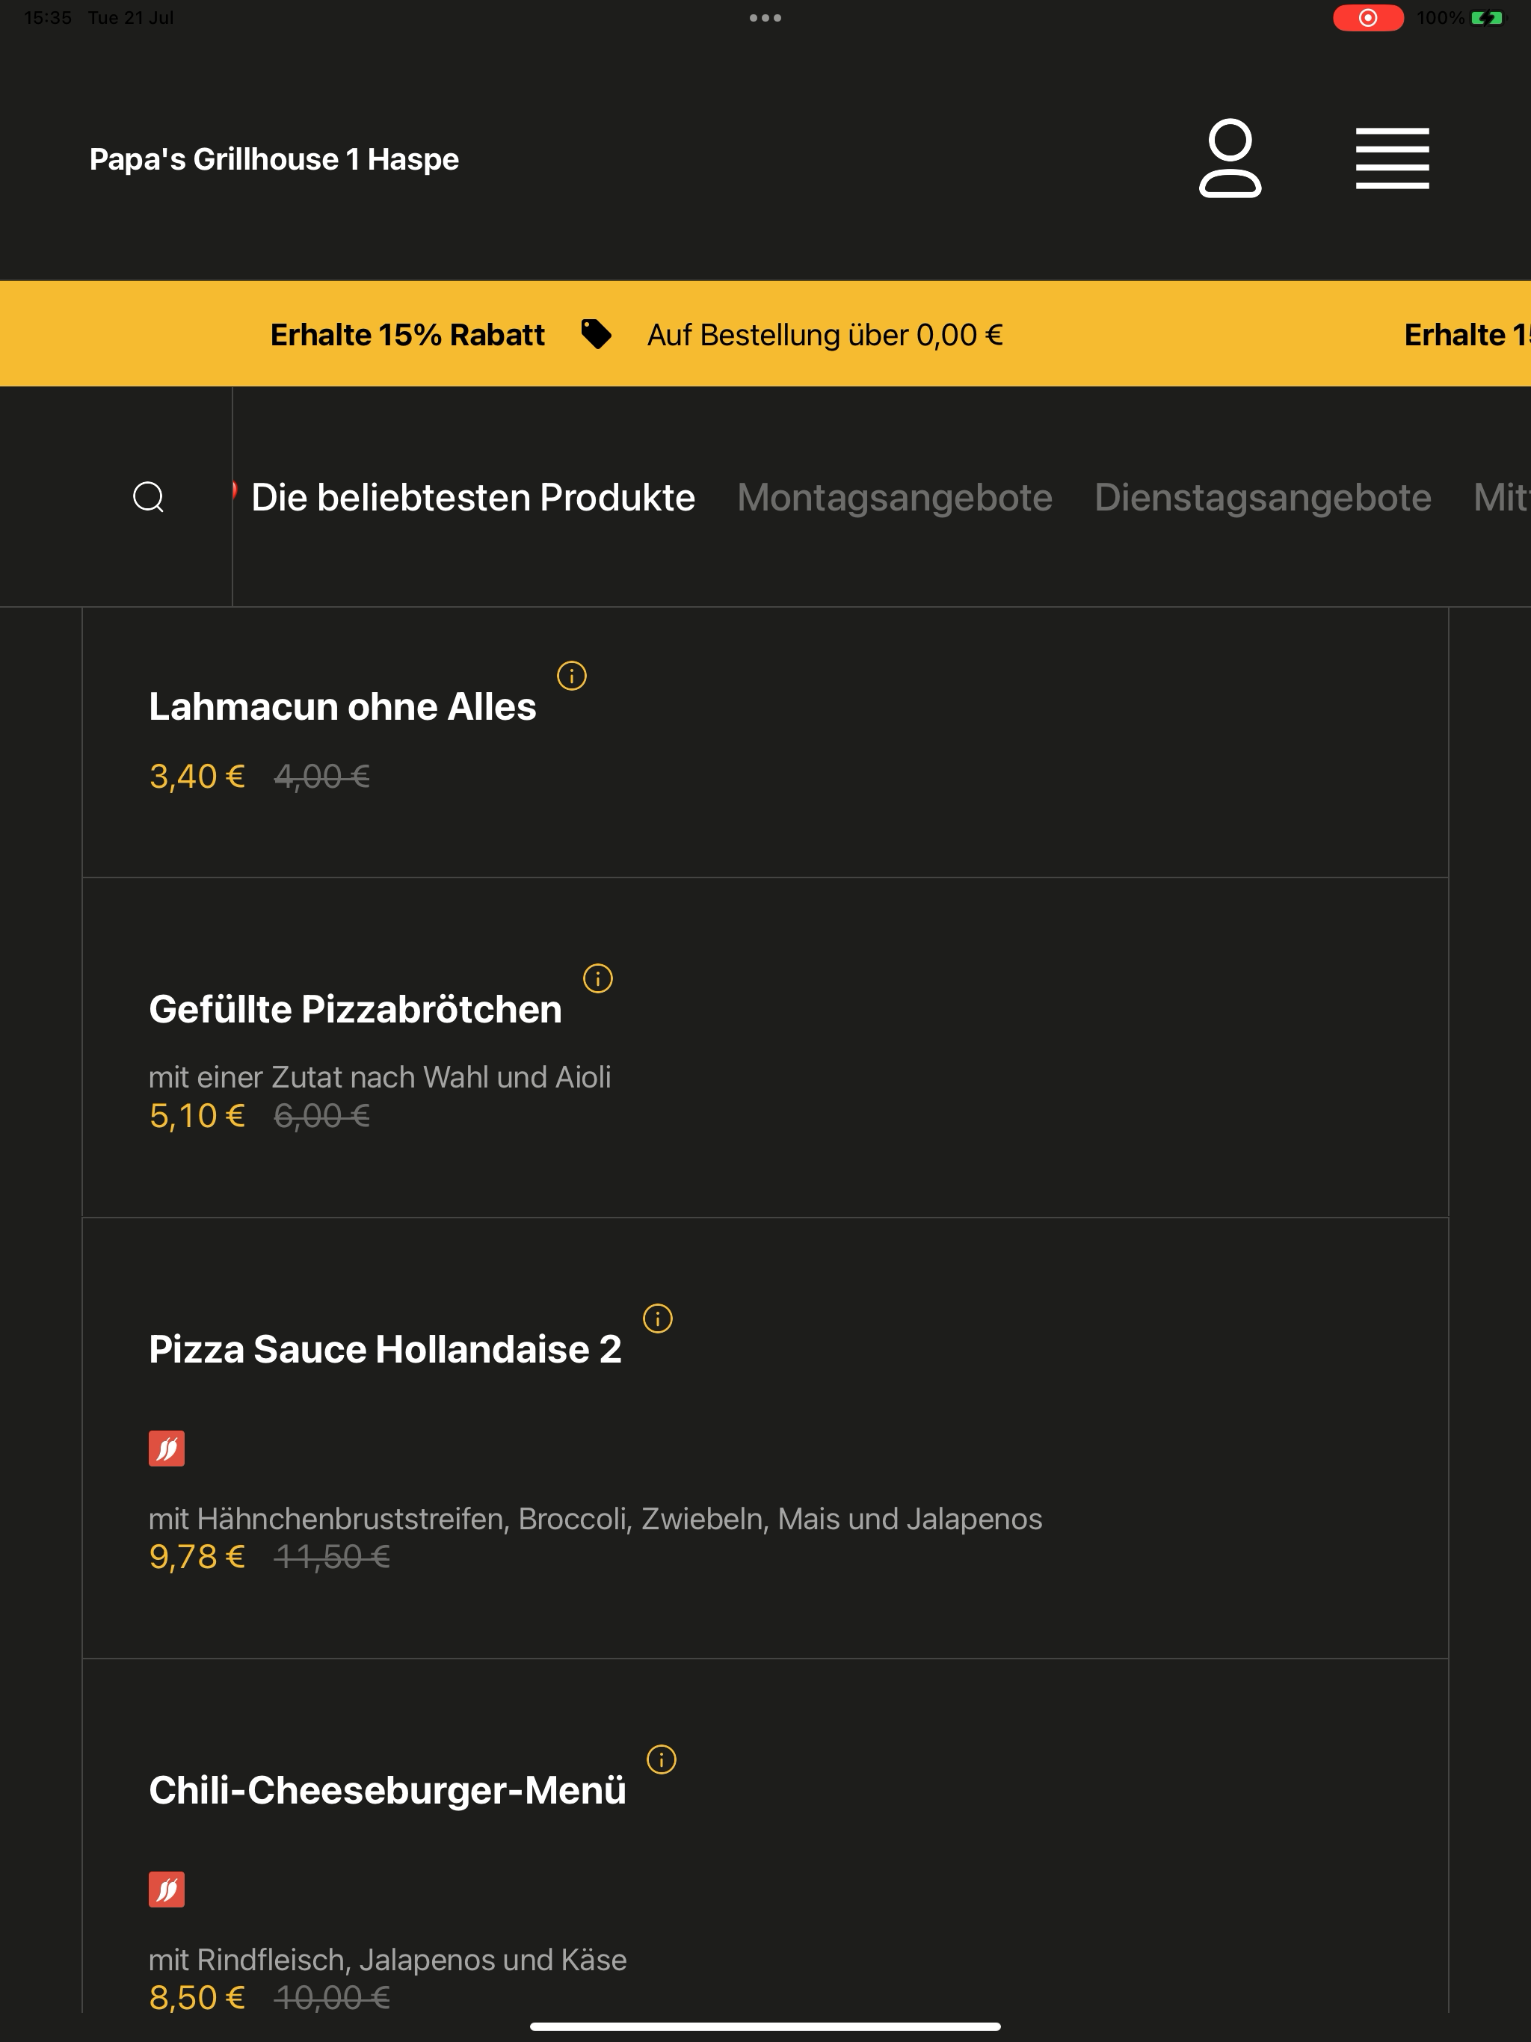Open the hamburger menu
1531x2042 pixels.
coord(1393,158)
